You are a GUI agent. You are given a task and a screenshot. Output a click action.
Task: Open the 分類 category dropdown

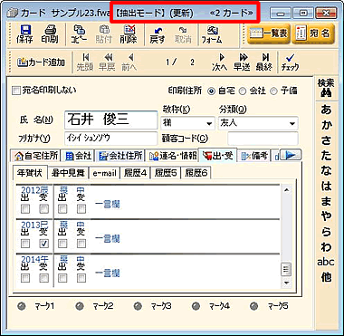291,123
